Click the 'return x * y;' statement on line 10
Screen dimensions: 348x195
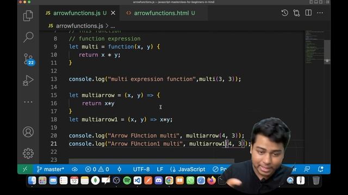(x=100, y=55)
